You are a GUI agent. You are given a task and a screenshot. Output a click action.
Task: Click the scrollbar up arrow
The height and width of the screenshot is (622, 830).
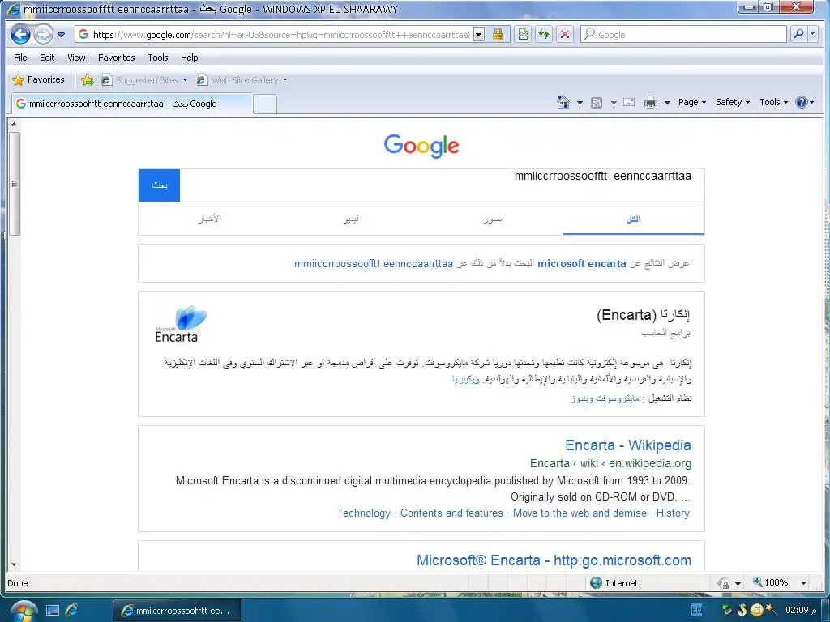click(15, 124)
